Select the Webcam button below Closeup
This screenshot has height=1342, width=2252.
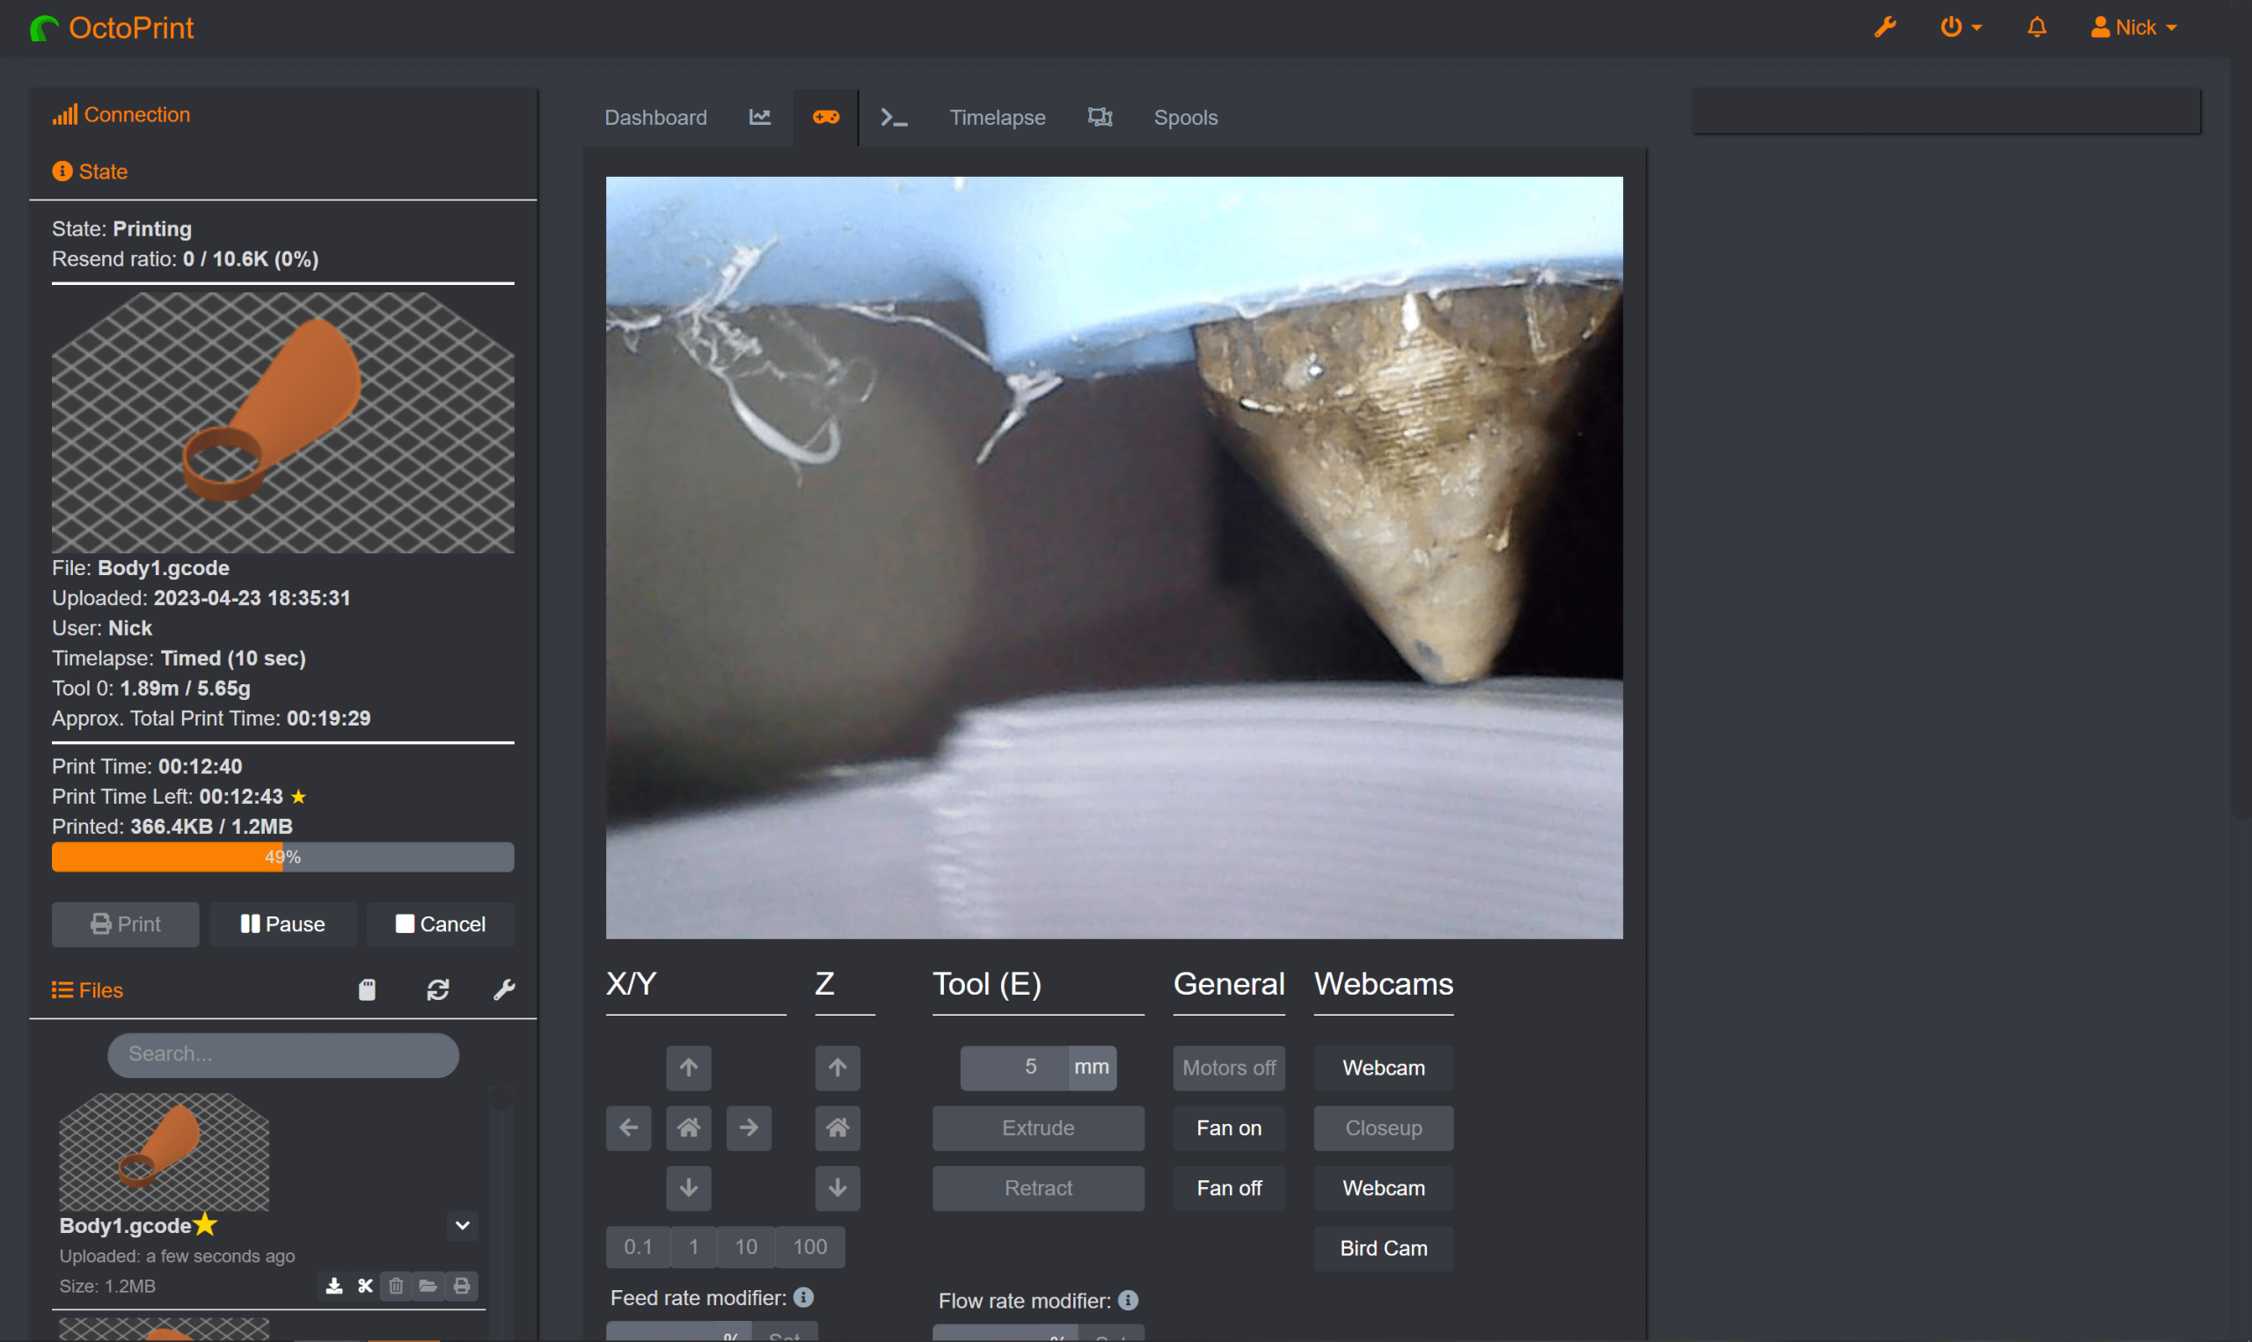(x=1384, y=1188)
